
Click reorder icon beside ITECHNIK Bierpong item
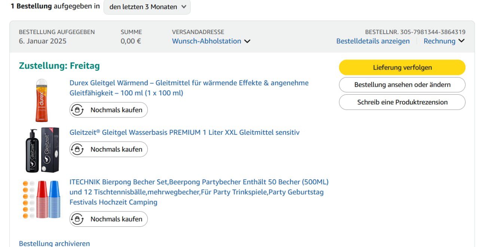tap(77, 219)
